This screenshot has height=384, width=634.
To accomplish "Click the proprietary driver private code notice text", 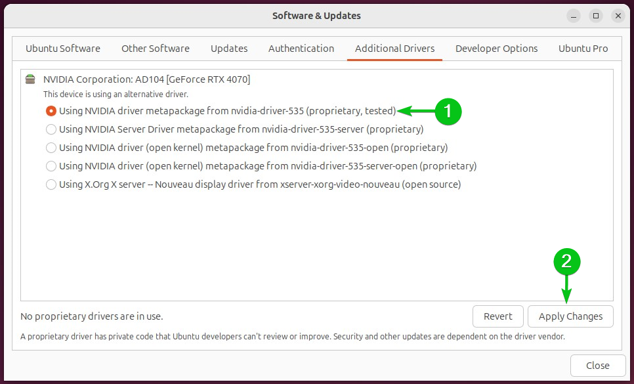I will point(293,336).
